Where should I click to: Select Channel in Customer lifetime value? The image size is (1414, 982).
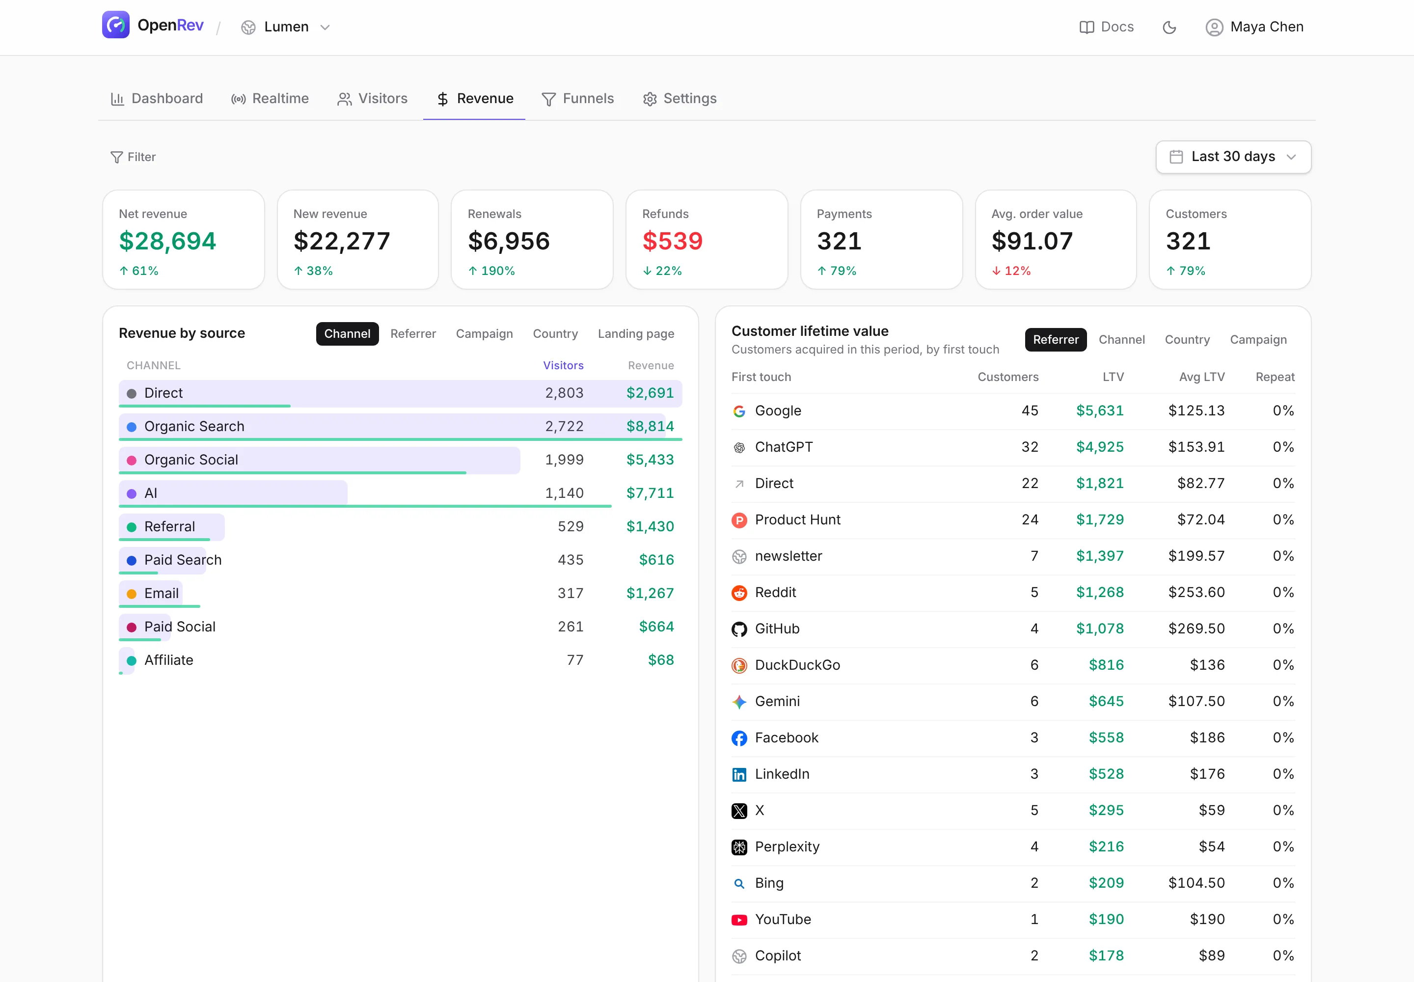pos(1122,340)
